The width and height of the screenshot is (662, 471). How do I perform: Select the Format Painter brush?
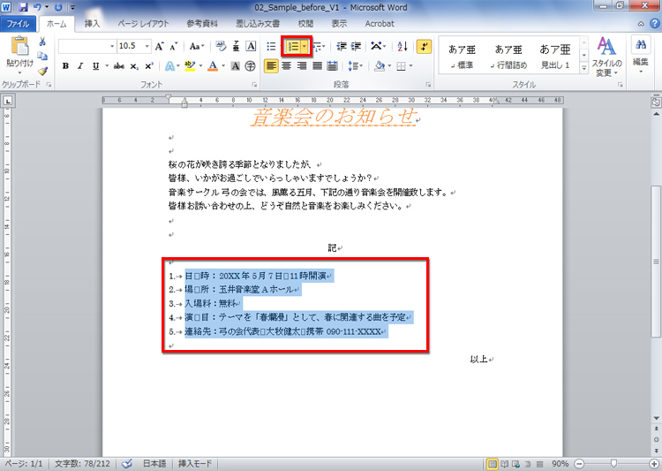point(42,71)
